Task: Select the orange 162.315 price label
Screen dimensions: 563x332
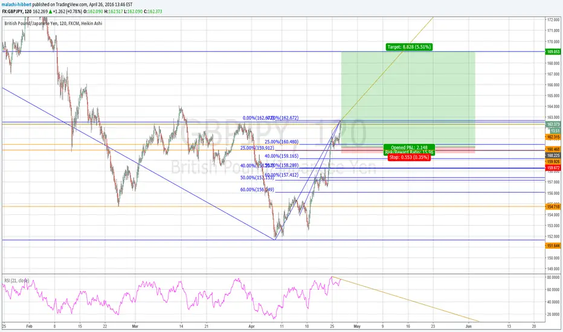Action: click(x=553, y=137)
